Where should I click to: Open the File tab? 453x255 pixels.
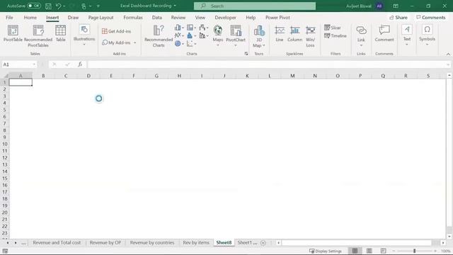pyautogui.click(x=9, y=18)
